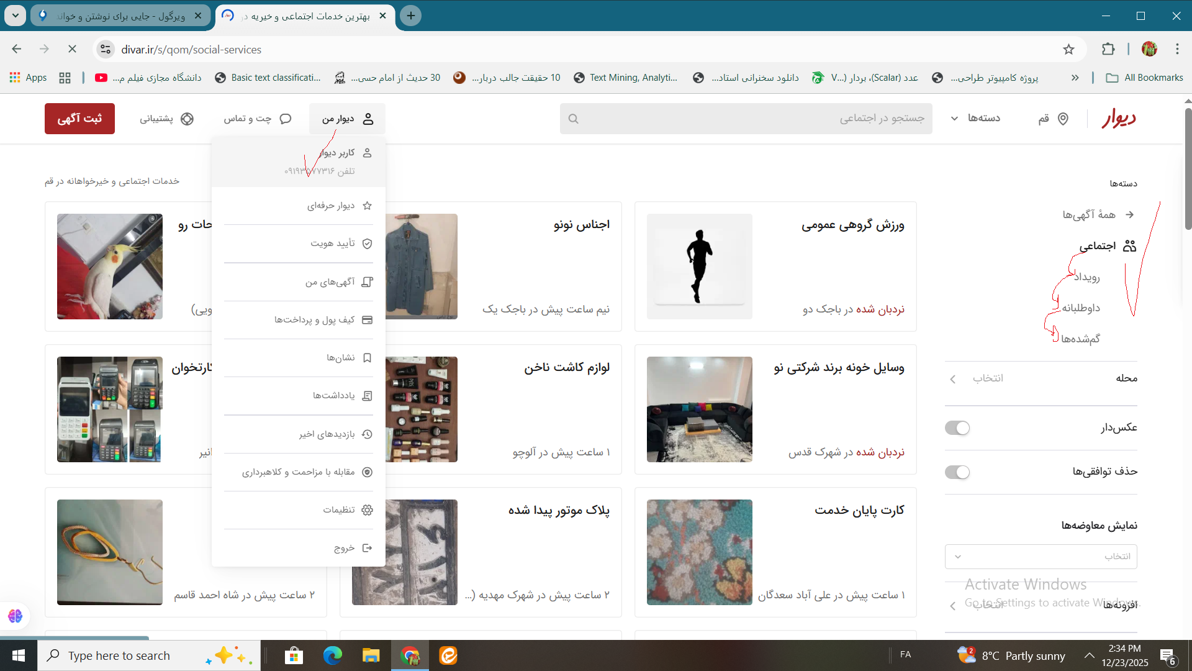Click the Divar logo
The image size is (1192, 671).
[1119, 118]
